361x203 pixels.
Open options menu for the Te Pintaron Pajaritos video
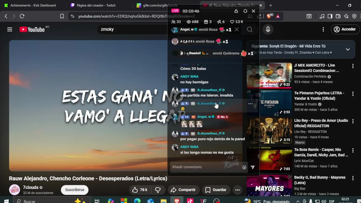coord(353,94)
